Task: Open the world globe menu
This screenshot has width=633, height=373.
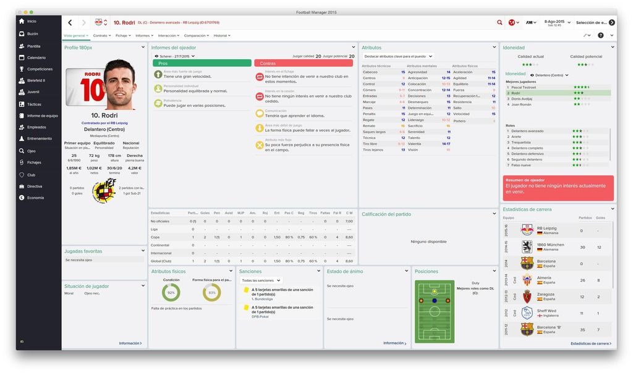Action: [514, 23]
